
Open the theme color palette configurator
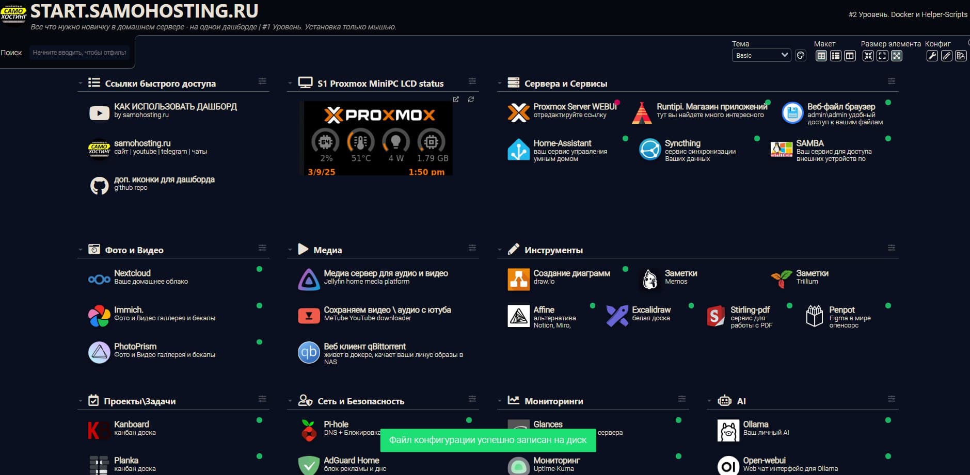tap(801, 56)
